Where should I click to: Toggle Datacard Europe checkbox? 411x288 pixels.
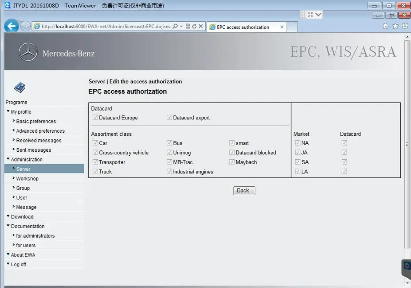coord(95,117)
